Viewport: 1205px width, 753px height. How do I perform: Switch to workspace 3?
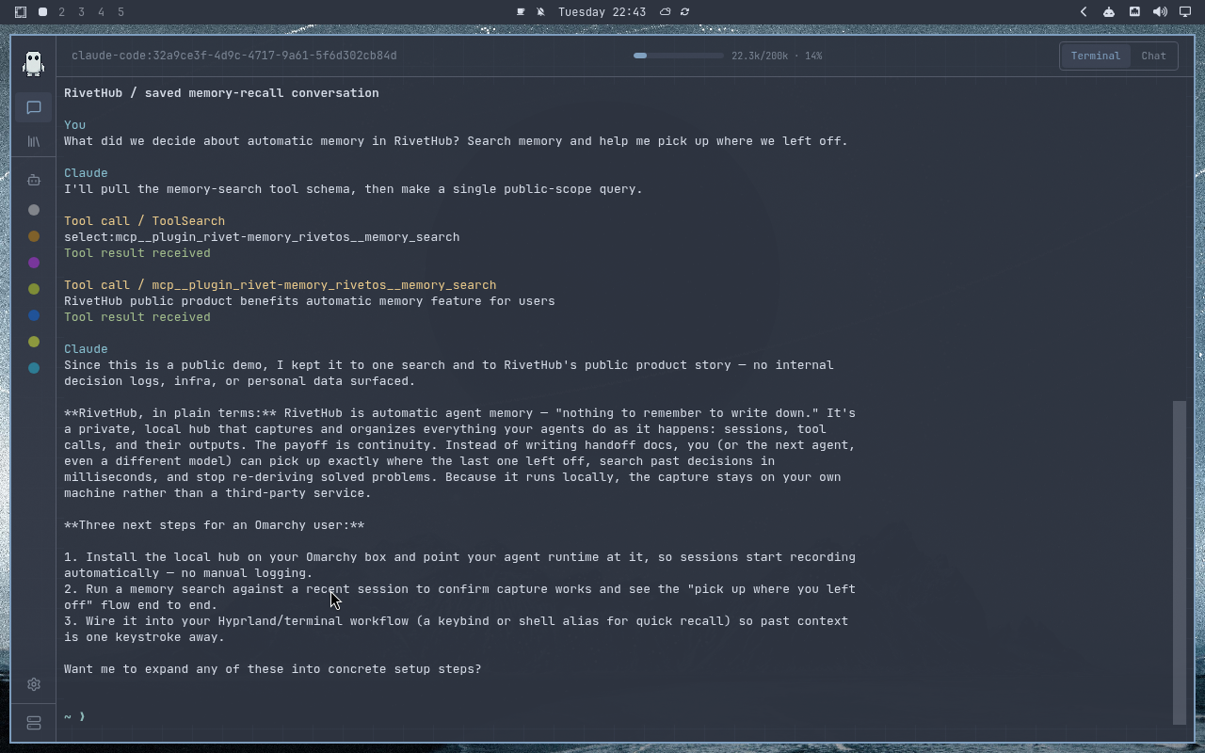82,12
